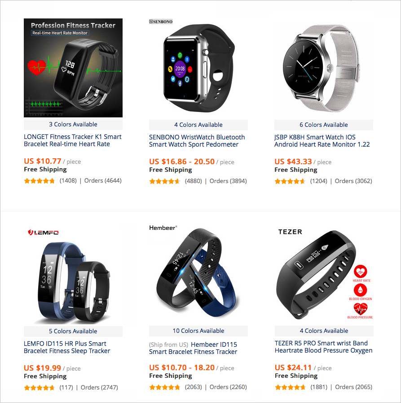
Task: Click the Hembeer brand logo
Action: click(x=163, y=228)
